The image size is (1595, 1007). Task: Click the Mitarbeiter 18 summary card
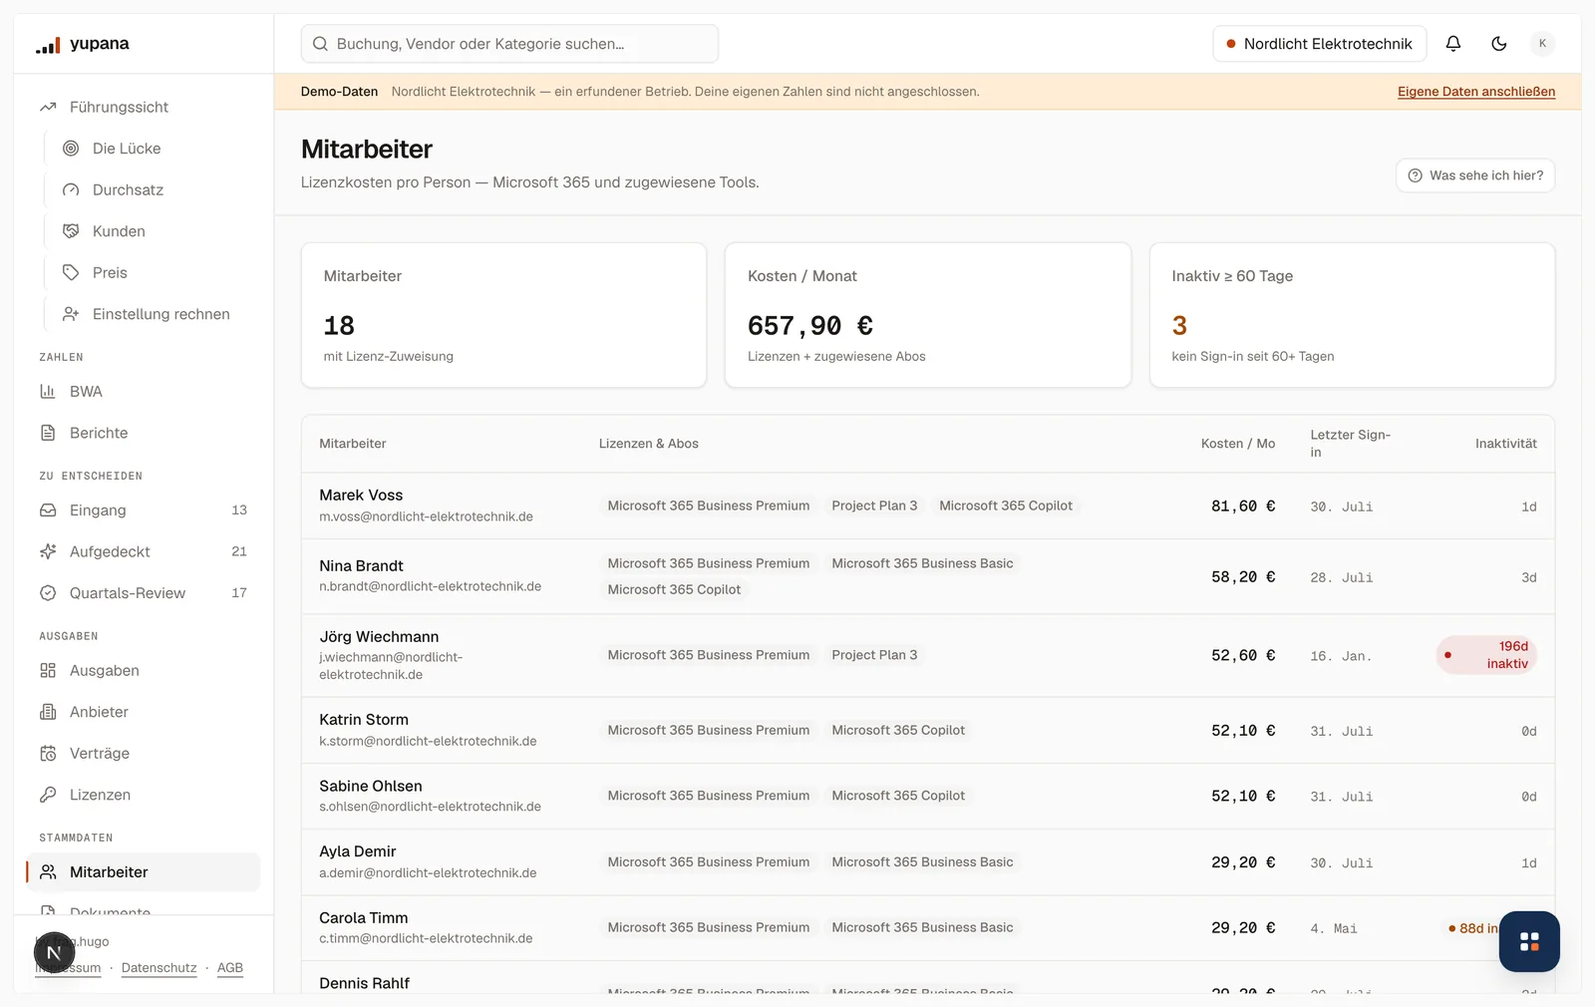[x=503, y=315]
